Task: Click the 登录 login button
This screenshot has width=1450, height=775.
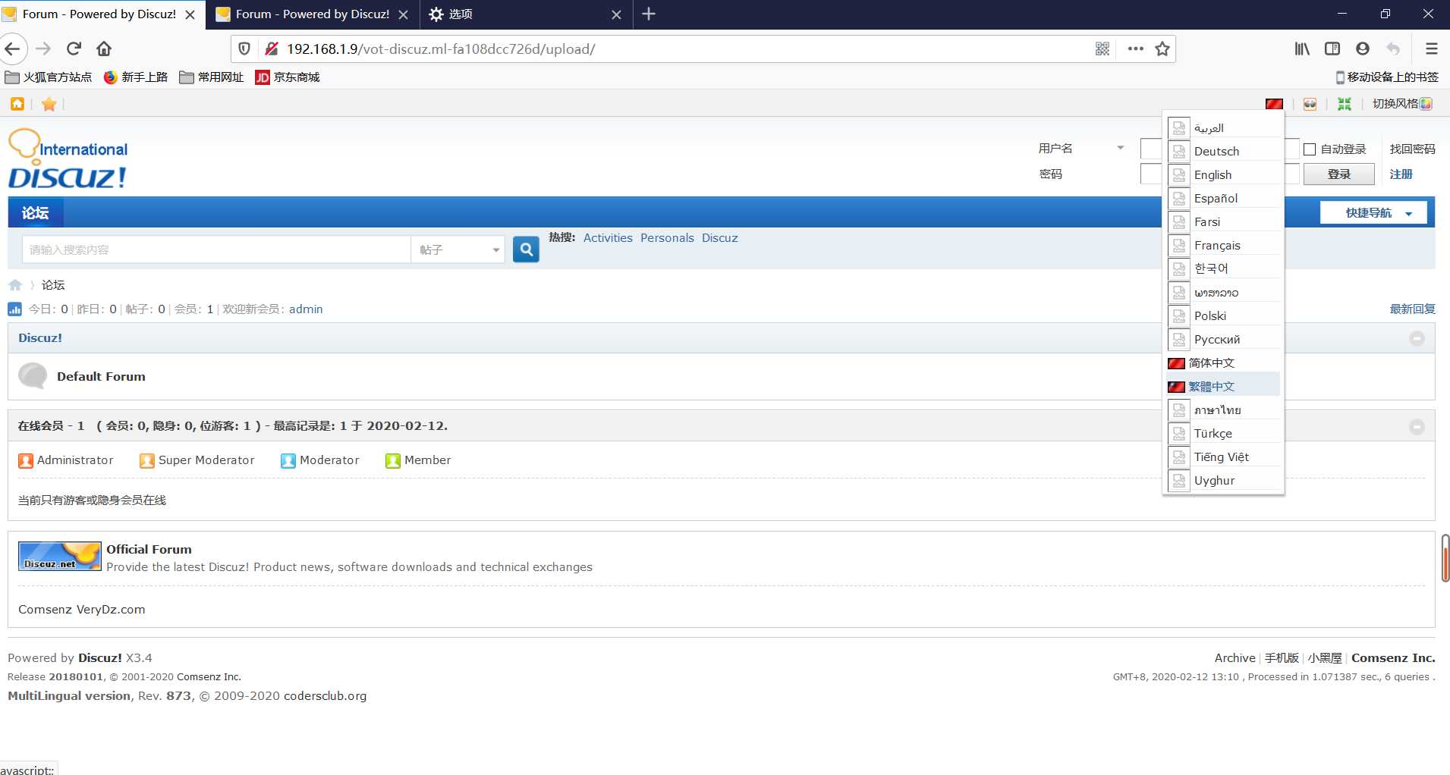Action: click(1338, 174)
